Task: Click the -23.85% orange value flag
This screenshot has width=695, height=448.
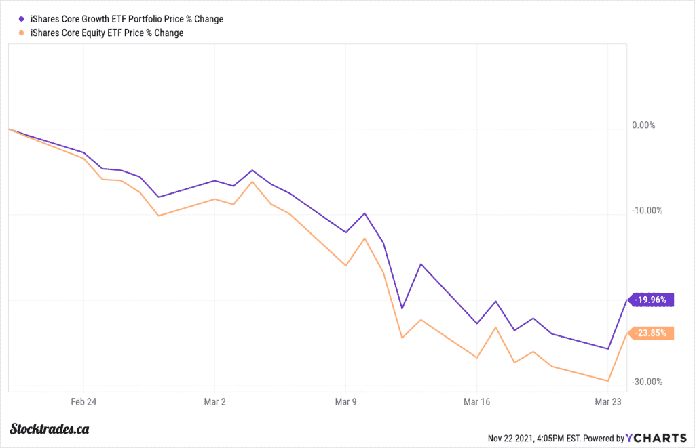Action: [x=653, y=333]
